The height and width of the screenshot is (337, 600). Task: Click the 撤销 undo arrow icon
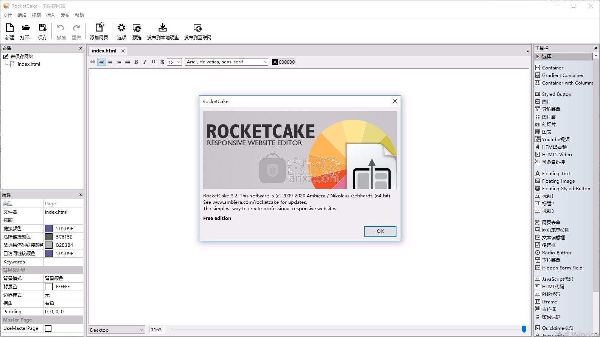pos(61,31)
